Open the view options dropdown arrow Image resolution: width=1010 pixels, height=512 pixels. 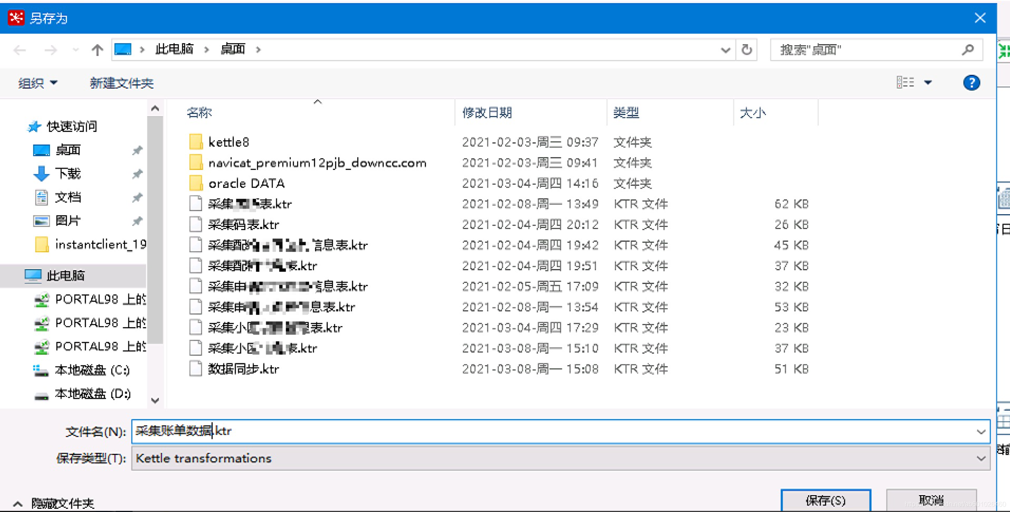928,83
